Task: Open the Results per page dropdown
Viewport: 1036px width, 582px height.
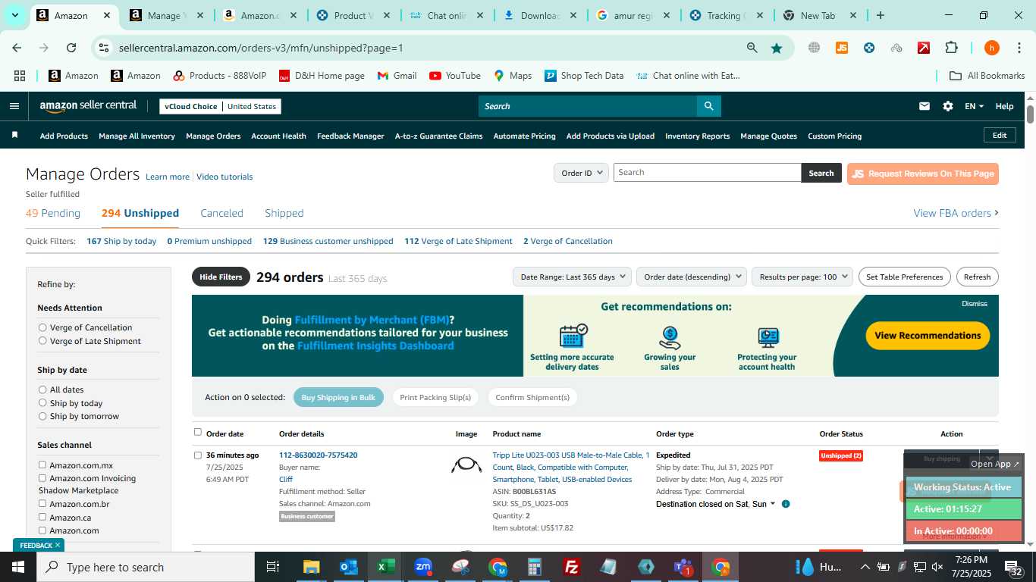Action: (x=802, y=277)
